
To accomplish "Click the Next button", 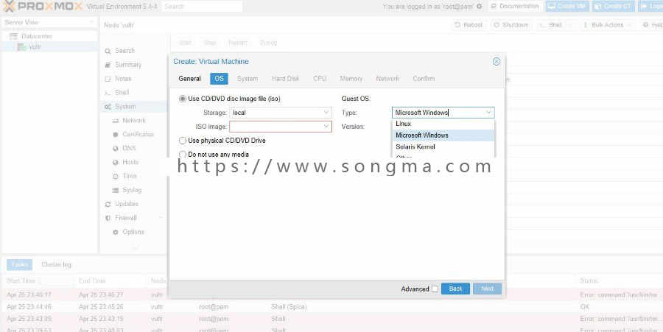I will [487, 289].
